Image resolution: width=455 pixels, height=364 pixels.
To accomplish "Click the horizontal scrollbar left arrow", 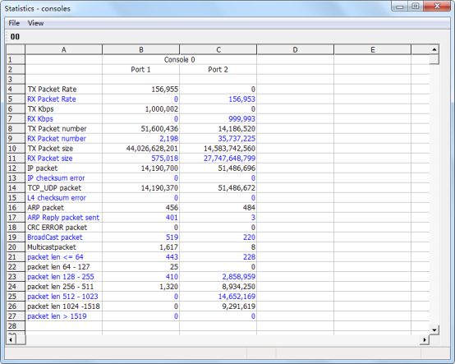I will 11,339.
